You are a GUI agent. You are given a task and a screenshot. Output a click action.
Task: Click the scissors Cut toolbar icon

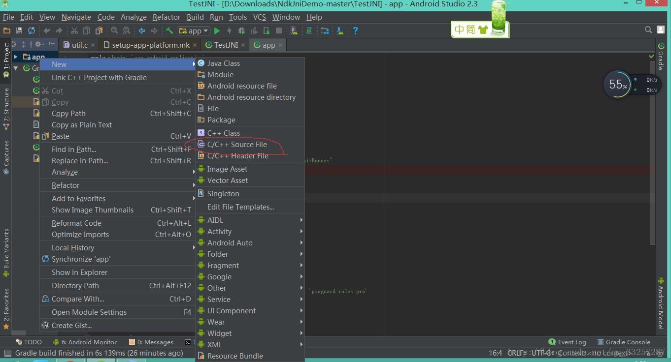coord(74,30)
